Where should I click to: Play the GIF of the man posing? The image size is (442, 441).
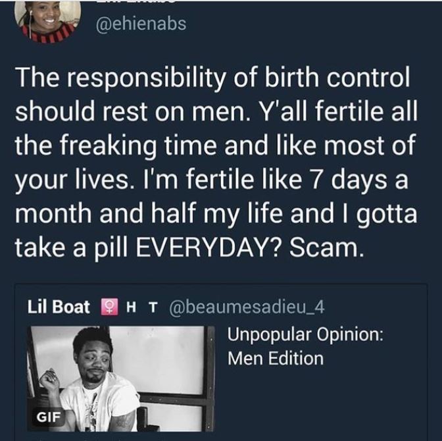coord(121,378)
